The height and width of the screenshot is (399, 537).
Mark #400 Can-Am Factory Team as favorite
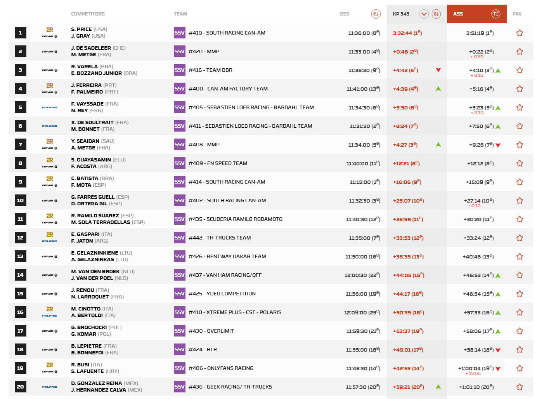pos(520,89)
